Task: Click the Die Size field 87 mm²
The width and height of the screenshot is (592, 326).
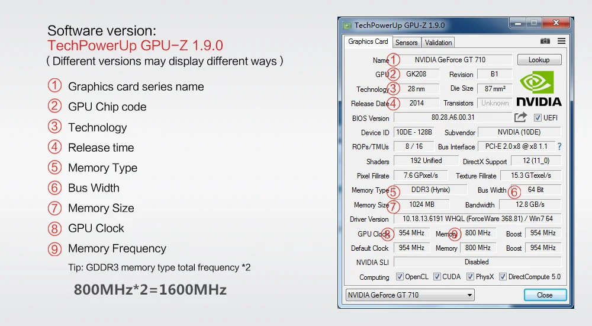Action: click(x=494, y=89)
